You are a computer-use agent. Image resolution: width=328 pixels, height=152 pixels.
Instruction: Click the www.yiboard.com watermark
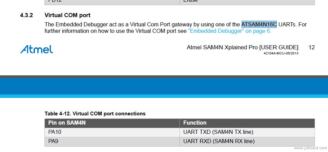(x=311, y=148)
